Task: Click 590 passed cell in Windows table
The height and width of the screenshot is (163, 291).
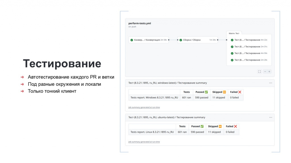Action: 201,98
